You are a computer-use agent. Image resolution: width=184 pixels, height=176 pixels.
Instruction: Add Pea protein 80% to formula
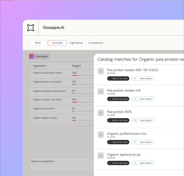[x=118, y=120]
